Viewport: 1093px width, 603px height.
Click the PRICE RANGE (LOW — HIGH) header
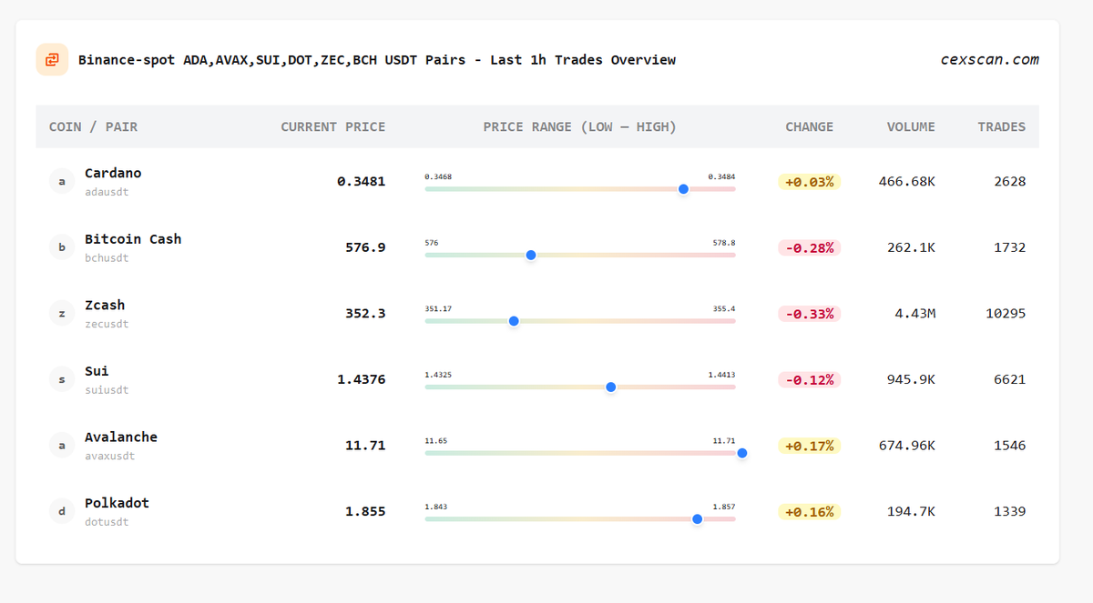(x=580, y=126)
